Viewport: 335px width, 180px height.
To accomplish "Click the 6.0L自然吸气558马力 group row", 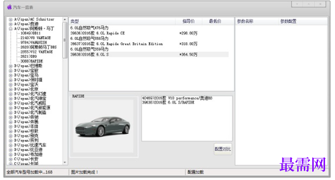I will click(149, 39).
